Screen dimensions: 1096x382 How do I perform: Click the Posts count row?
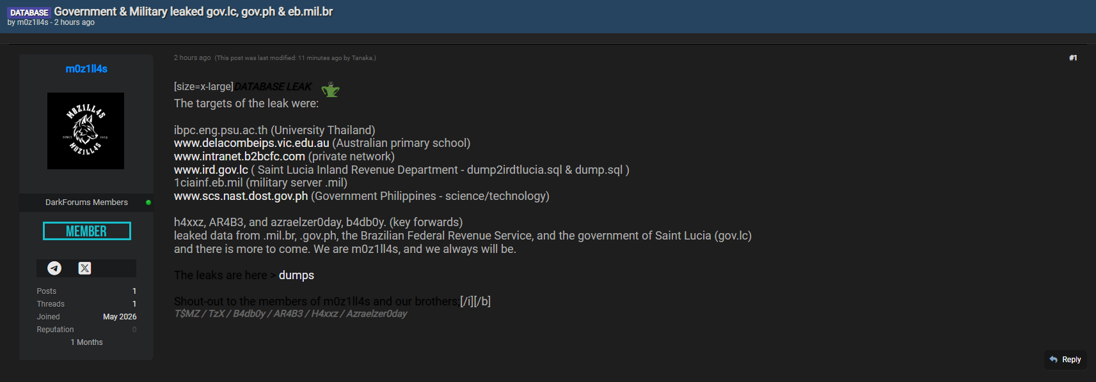[x=86, y=291]
